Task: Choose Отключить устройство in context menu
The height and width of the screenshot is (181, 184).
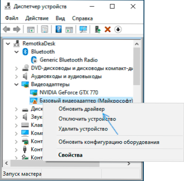Action: pyautogui.click(x=87, y=119)
